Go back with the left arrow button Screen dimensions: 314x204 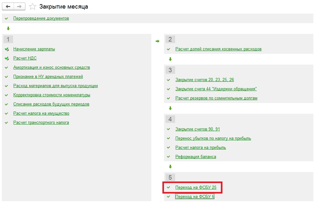point(8,6)
